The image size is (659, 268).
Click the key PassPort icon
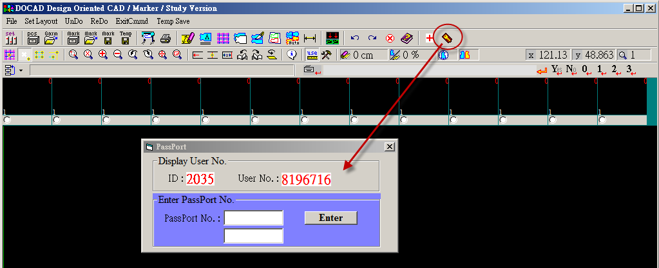click(x=447, y=39)
